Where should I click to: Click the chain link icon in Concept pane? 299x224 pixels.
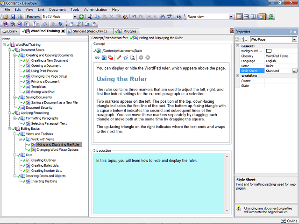tap(97, 57)
